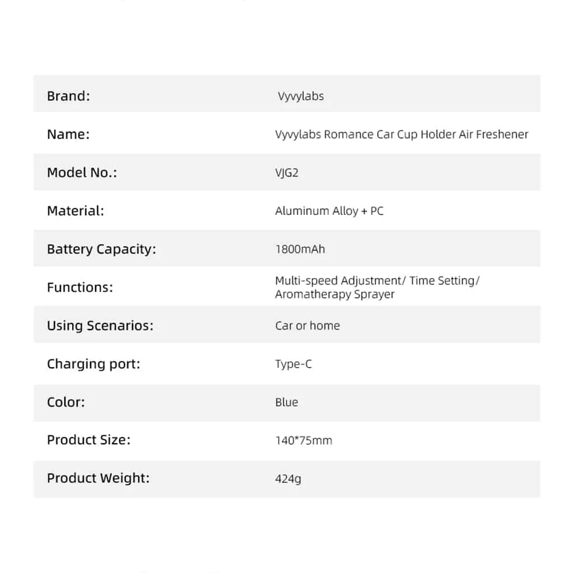Click the Battery Capacity label
This screenshot has width=573, height=573.
(102, 249)
